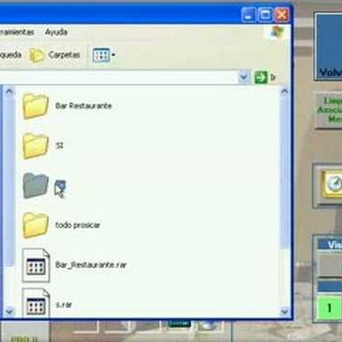Expand the Views dropdown arrow
Viewport: 342px width, 342px height.
point(114,56)
